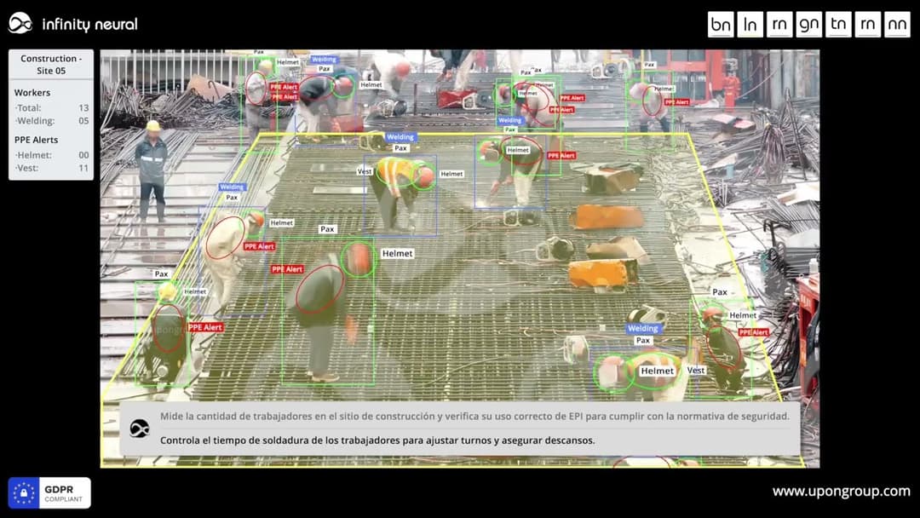This screenshot has width=920, height=518.
Task: Select the 'ln' module icon
Action: coord(750,25)
